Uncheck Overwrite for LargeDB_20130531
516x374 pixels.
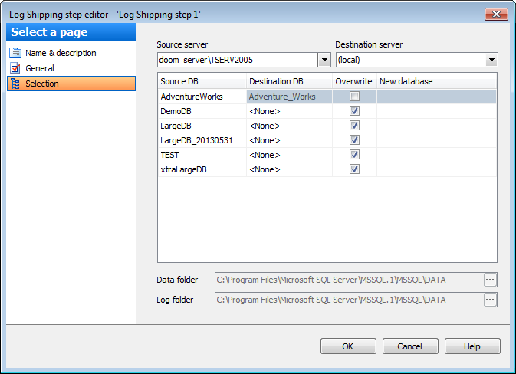coord(354,140)
